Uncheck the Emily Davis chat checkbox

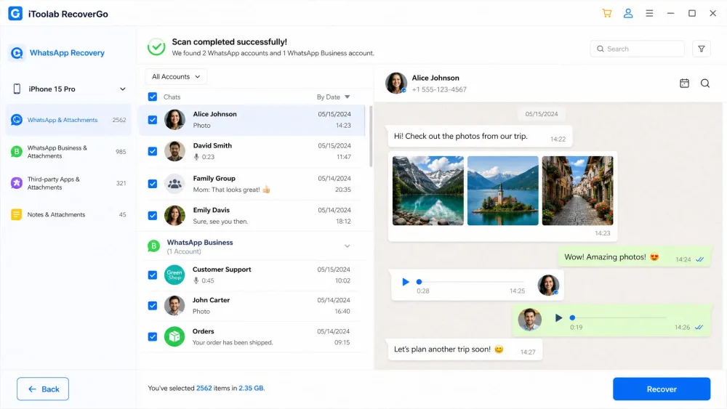153,215
